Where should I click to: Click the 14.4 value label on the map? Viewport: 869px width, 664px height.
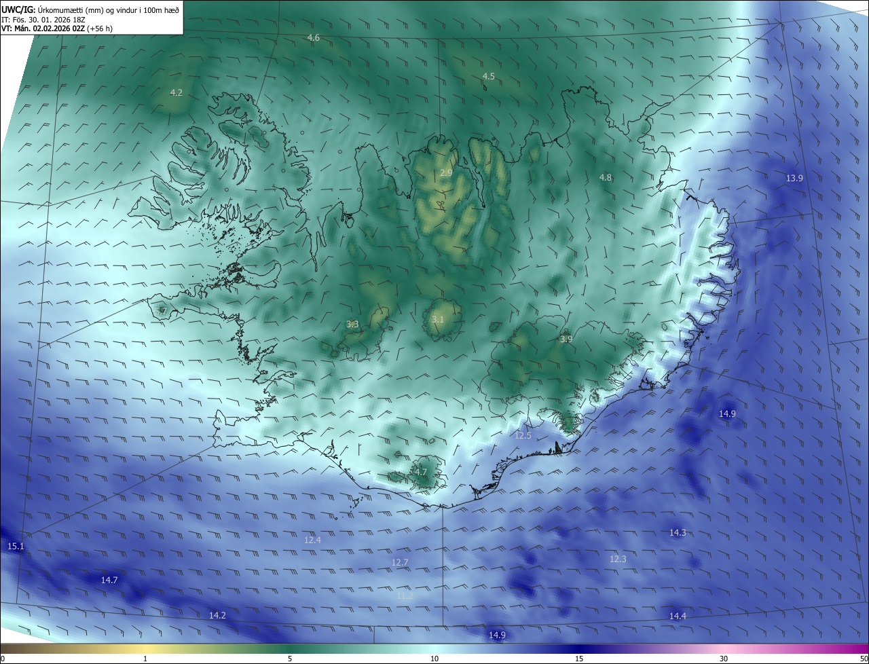pos(678,616)
